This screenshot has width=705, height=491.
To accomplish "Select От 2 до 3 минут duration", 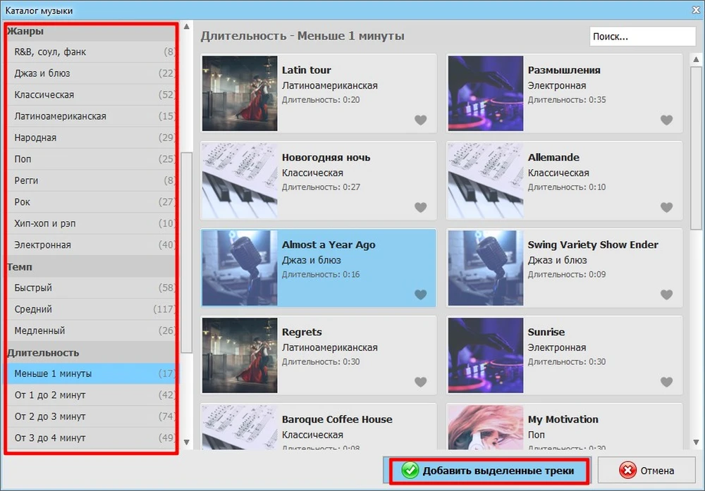I will [50, 416].
